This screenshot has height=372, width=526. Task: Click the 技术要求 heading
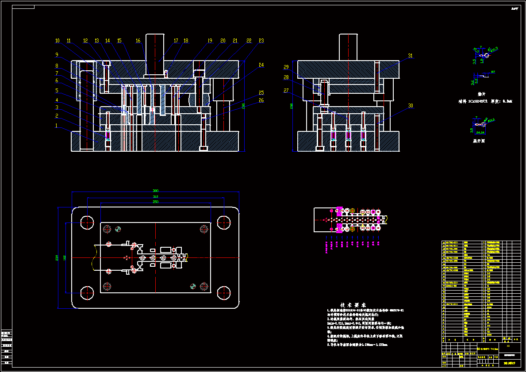353,305
